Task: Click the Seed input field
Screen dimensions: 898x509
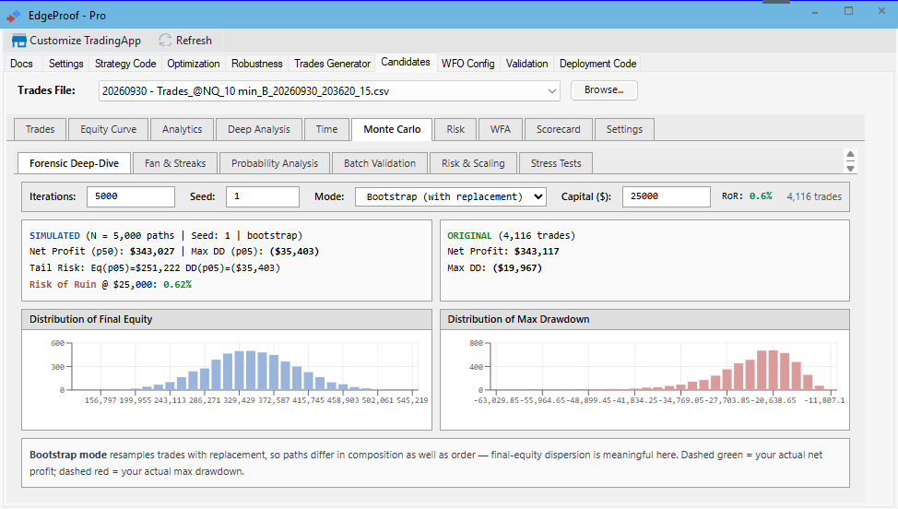Action: (x=262, y=196)
